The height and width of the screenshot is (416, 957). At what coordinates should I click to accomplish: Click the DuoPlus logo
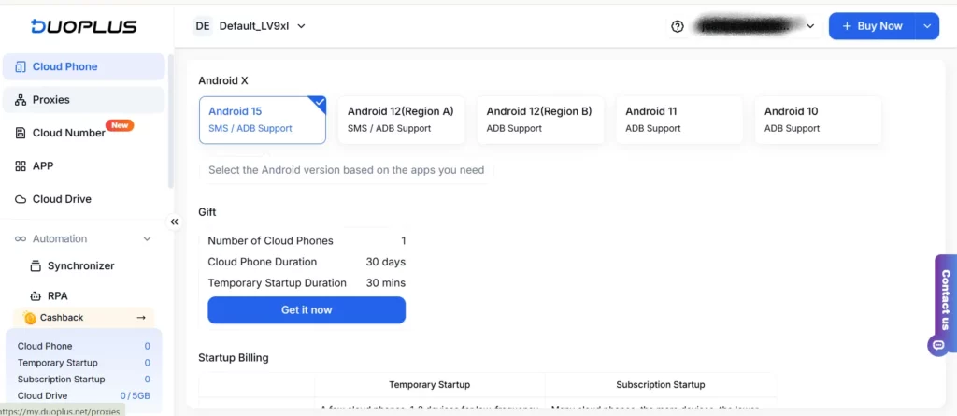(83, 25)
